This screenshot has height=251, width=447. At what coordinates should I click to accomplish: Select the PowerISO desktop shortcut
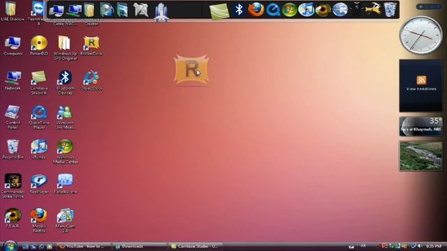(x=39, y=45)
